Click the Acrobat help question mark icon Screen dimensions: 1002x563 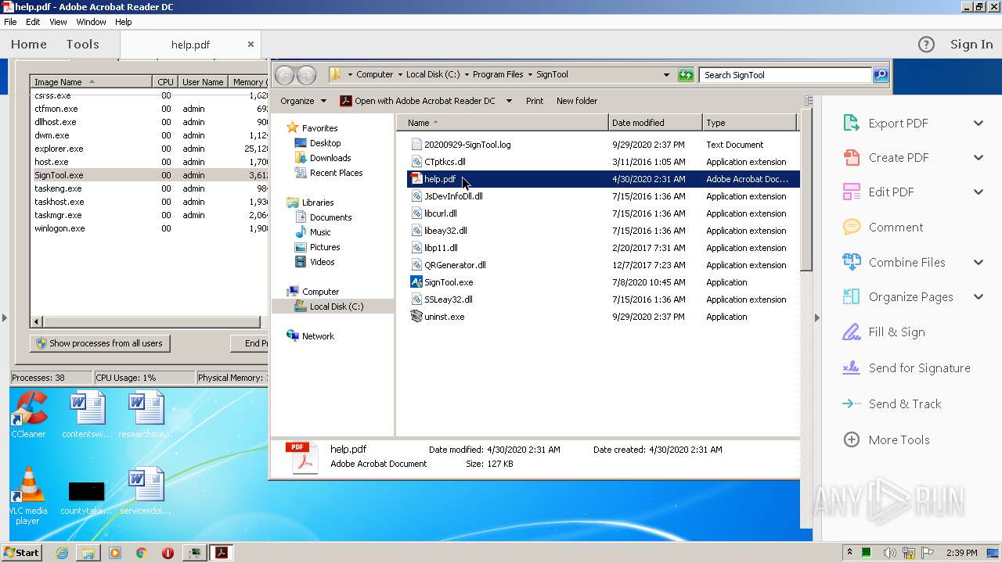tap(926, 45)
